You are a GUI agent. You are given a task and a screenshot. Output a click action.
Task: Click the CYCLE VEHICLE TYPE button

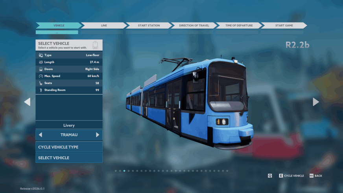pyautogui.click(x=69, y=147)
